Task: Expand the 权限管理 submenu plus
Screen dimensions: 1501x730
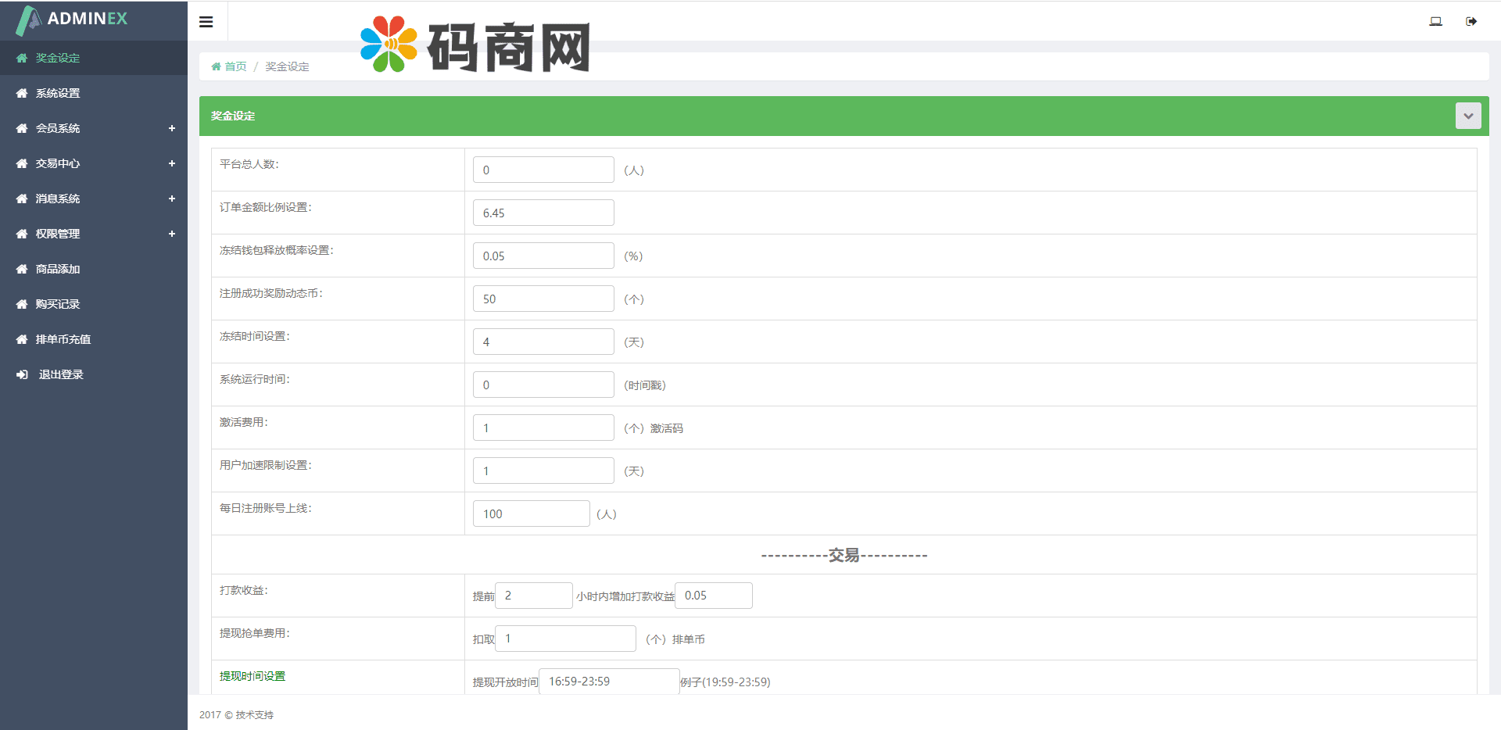Action: (172, 234)
